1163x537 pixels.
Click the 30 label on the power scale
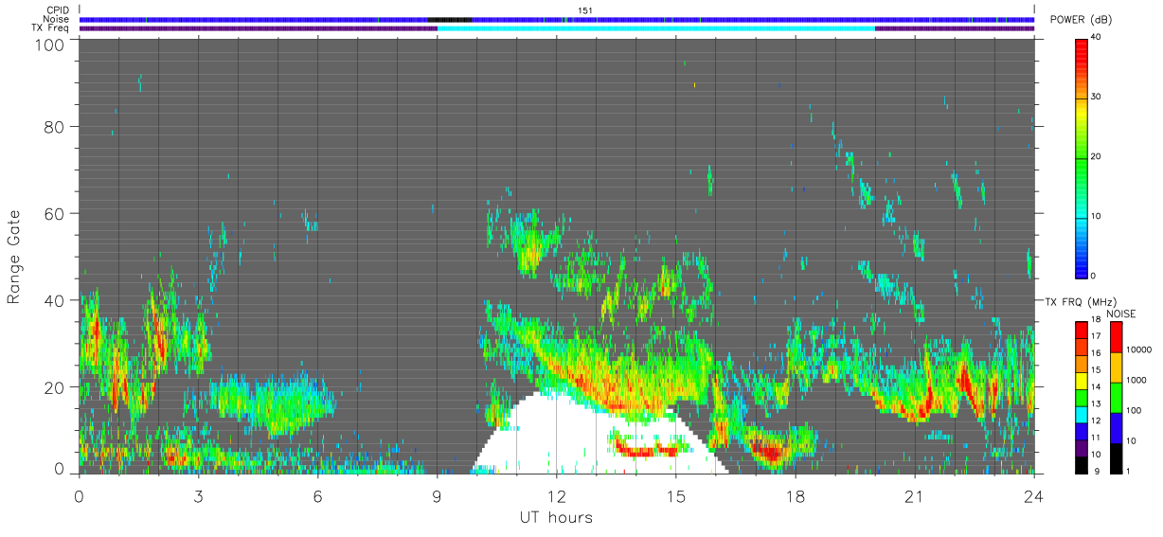click(x=1097, y=97)
